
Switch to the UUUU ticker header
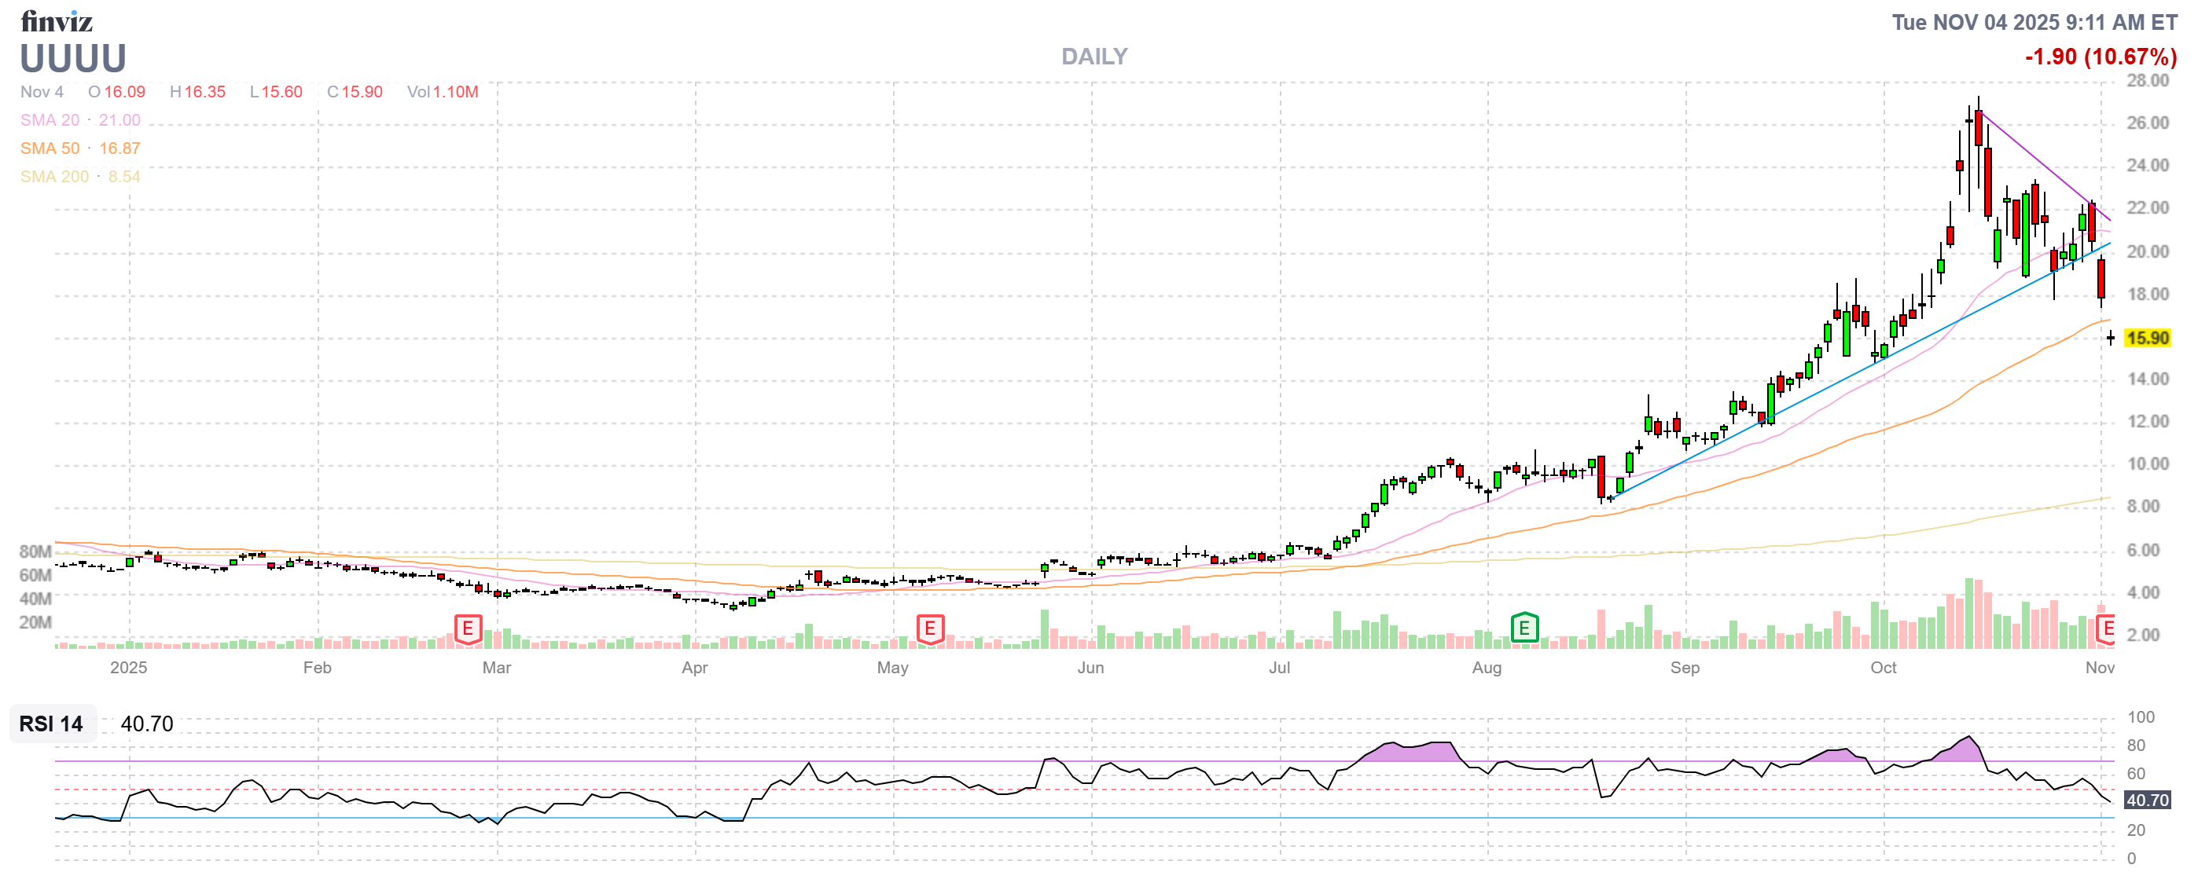[x=73, y=60]
